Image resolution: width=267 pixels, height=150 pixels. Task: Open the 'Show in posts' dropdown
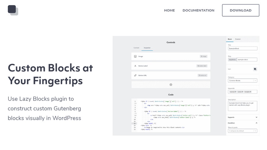[243, 131]
